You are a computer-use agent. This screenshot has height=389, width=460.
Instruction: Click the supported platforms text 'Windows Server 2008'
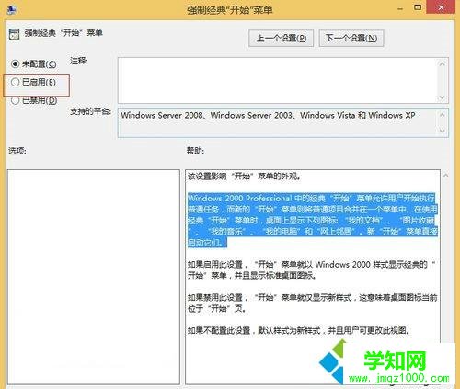point(162,116)
